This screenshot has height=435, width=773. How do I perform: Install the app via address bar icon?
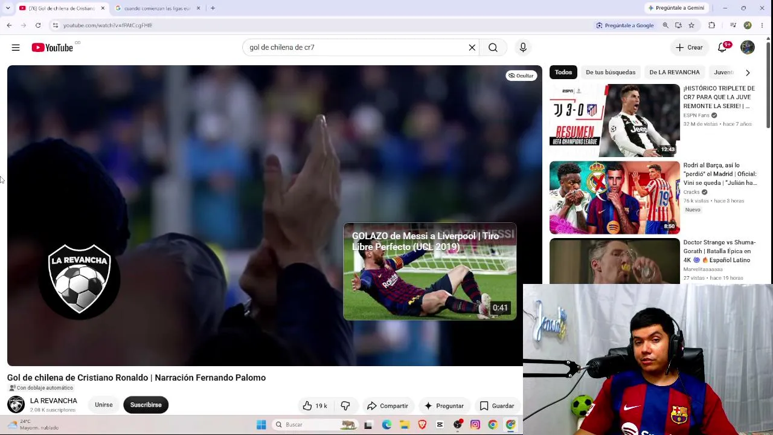click(678, 25)
